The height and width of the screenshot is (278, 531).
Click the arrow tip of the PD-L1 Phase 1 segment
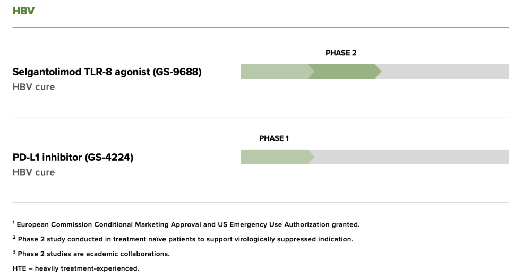[x=311, y=157]
